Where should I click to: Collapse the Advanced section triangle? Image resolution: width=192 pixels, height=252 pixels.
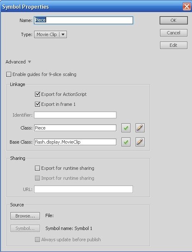tap(30, 62)
